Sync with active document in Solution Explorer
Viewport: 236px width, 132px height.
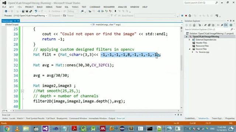tap(205, 25)
